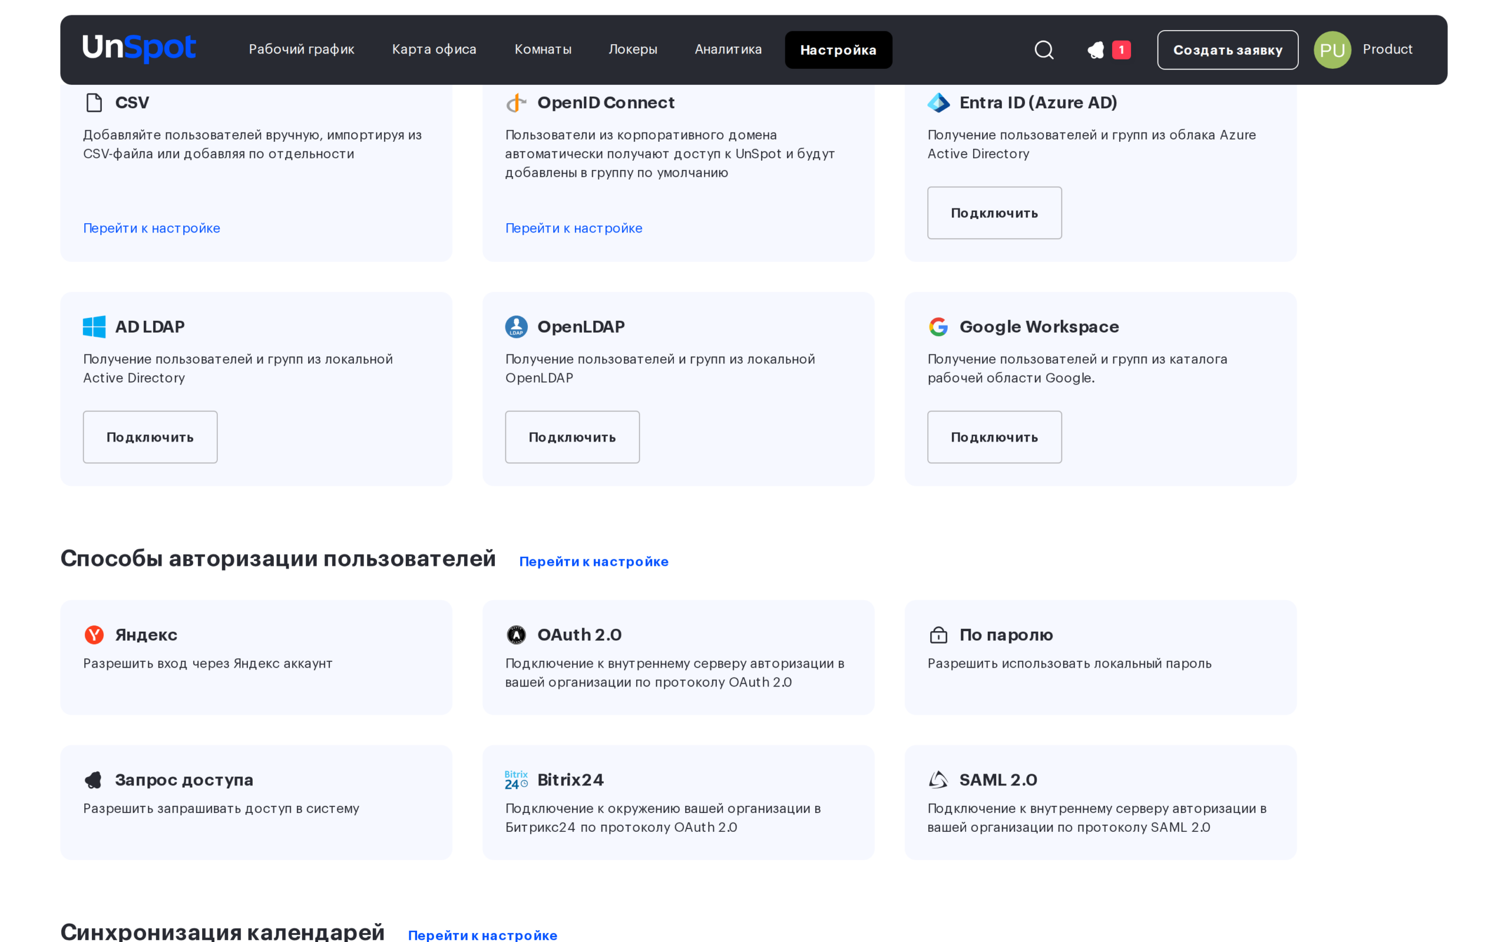Click the По паролю lock icon
1508x942 pixels.
pyautogui.click(x=938, y=635)
